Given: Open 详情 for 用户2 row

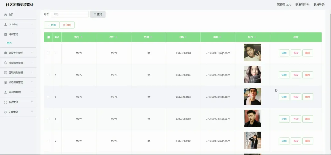Looking at the screenshot, I should [284, 75].
